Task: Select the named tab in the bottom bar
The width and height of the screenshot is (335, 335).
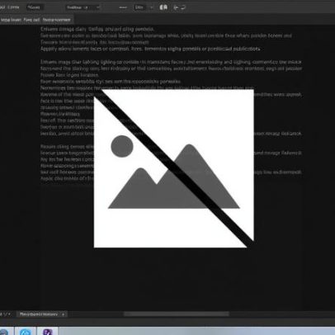Action: pos(39,314)
